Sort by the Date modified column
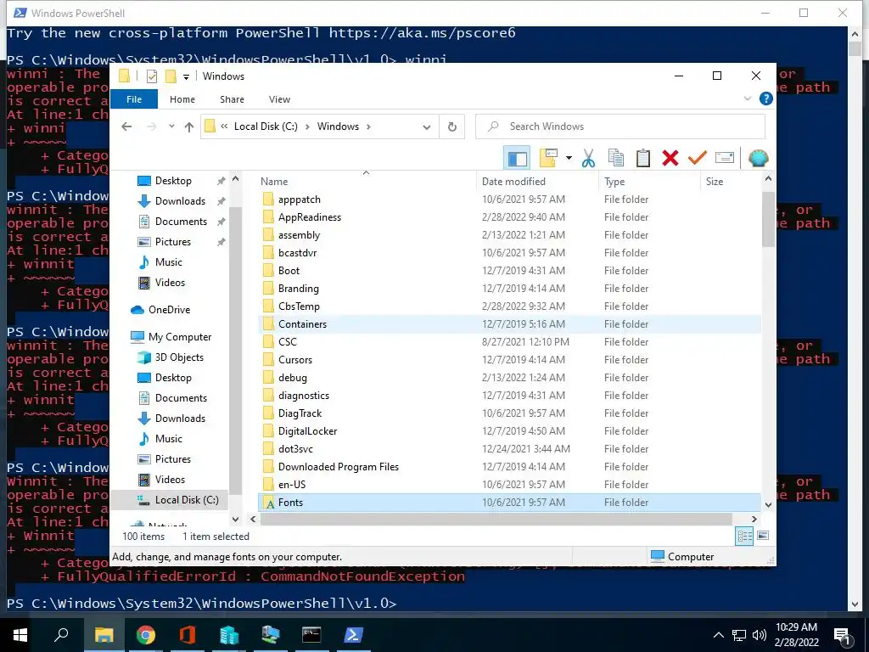The height and width of the screenshot is (652, 869). click(x=536, y=182)
